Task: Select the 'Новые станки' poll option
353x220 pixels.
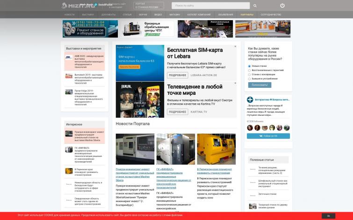Action: click(x=249, y=66)
